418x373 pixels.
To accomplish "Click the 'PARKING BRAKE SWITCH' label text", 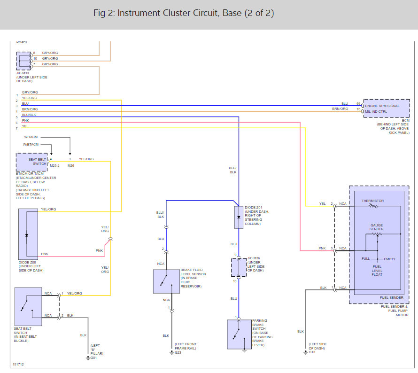I will [259, 325].
